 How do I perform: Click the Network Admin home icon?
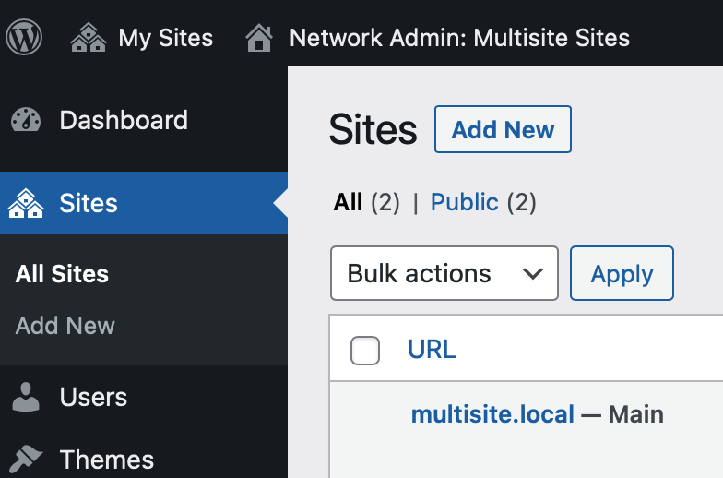pyautogui.click(x=259, y=38)
